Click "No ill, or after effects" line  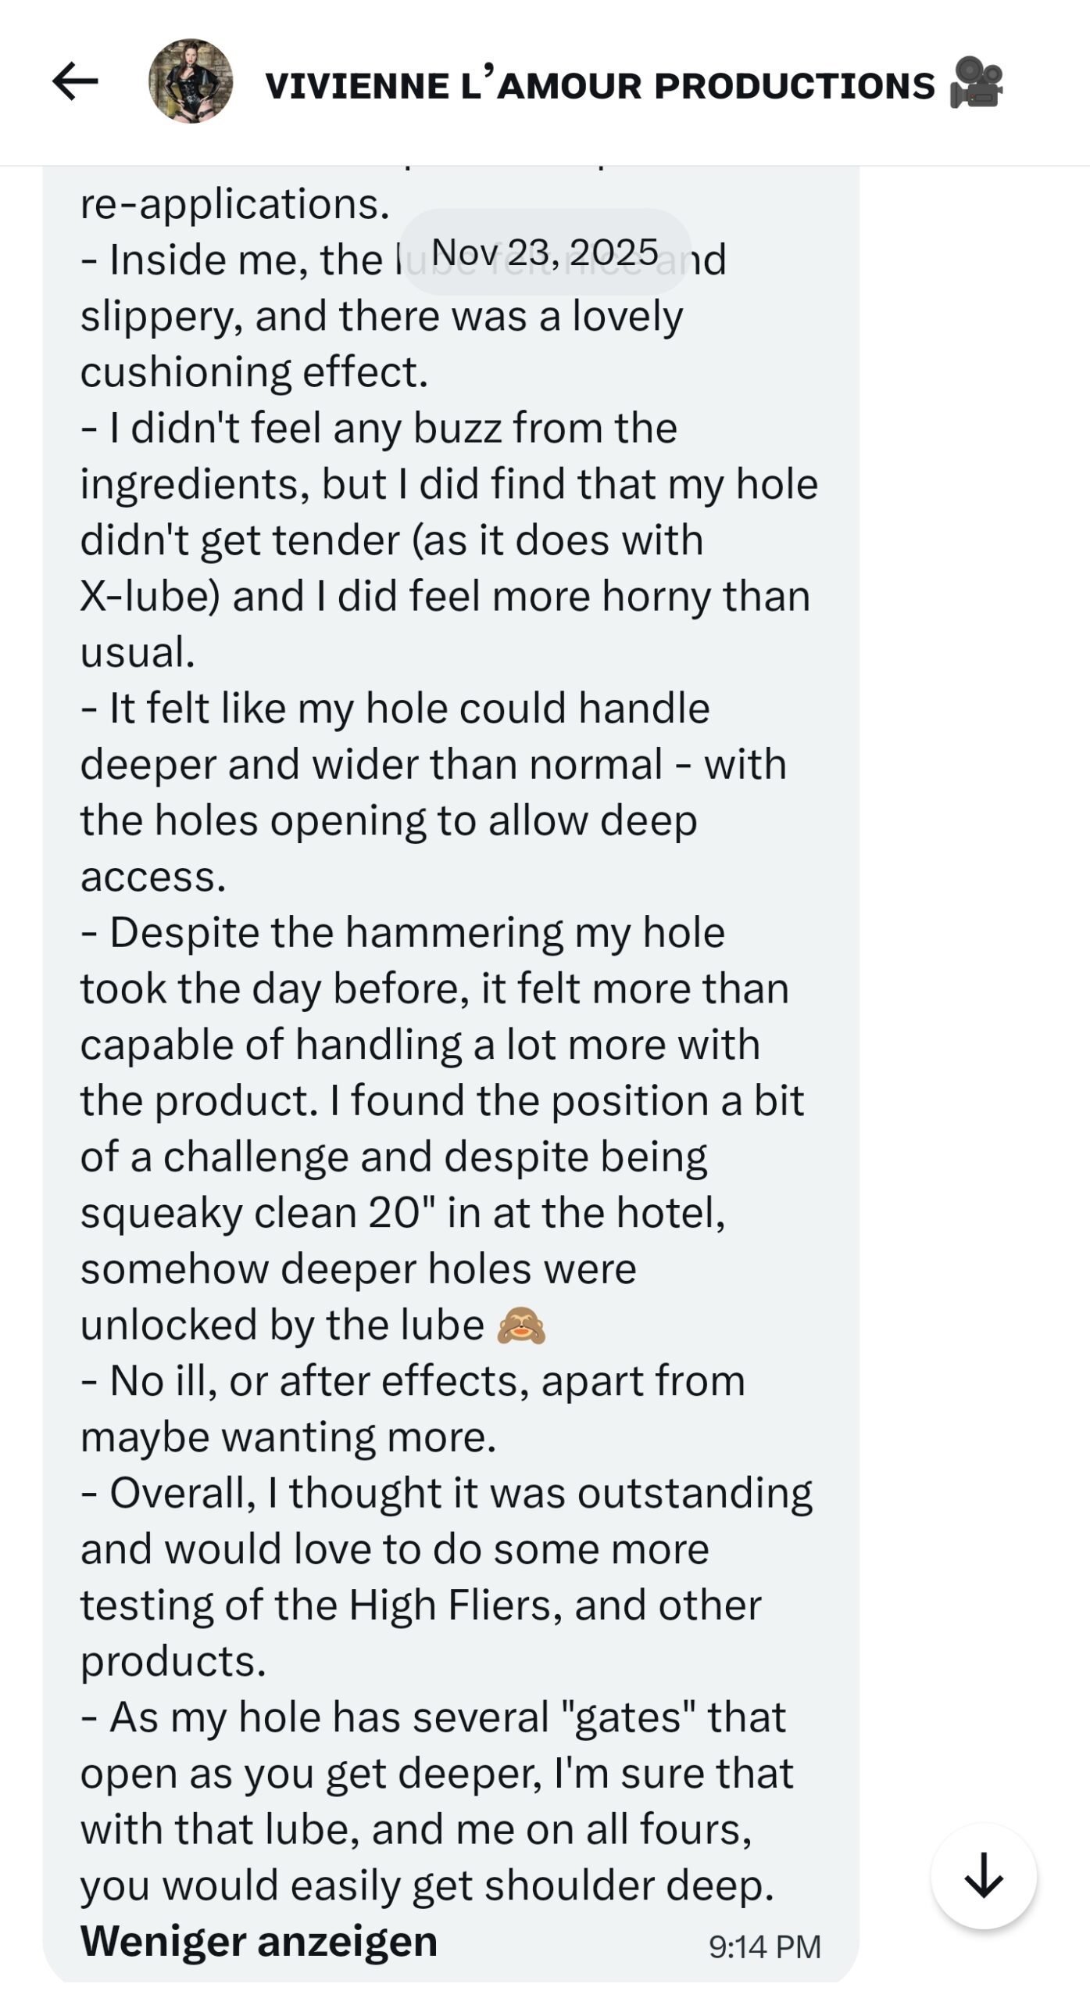pyautogui.click(x=413, y=1381)
